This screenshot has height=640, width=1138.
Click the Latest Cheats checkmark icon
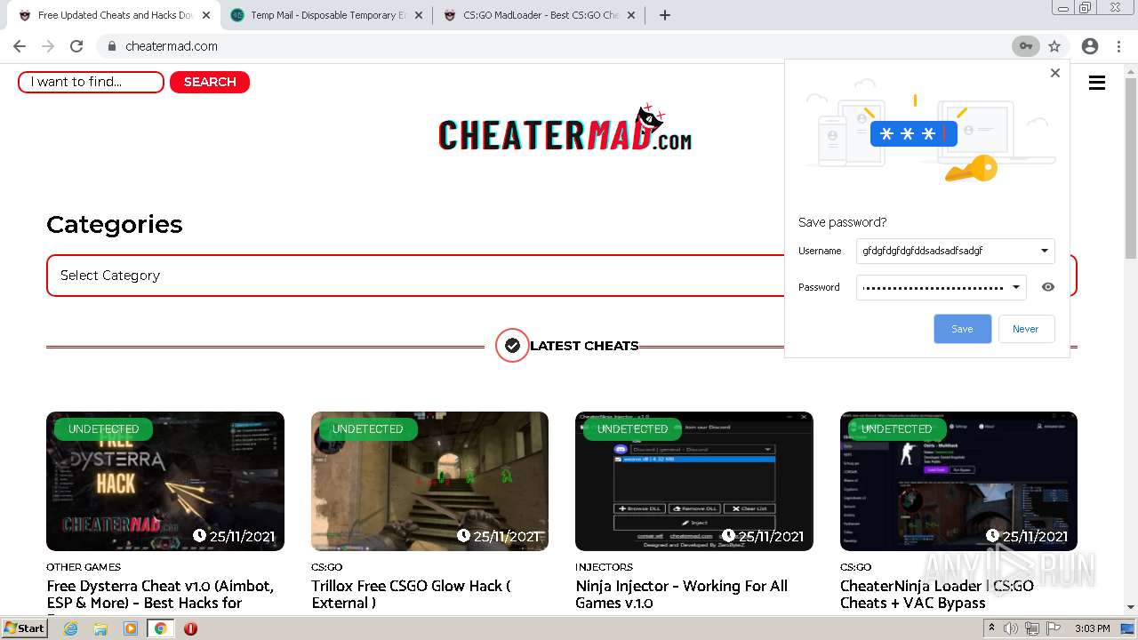point(512,346)
